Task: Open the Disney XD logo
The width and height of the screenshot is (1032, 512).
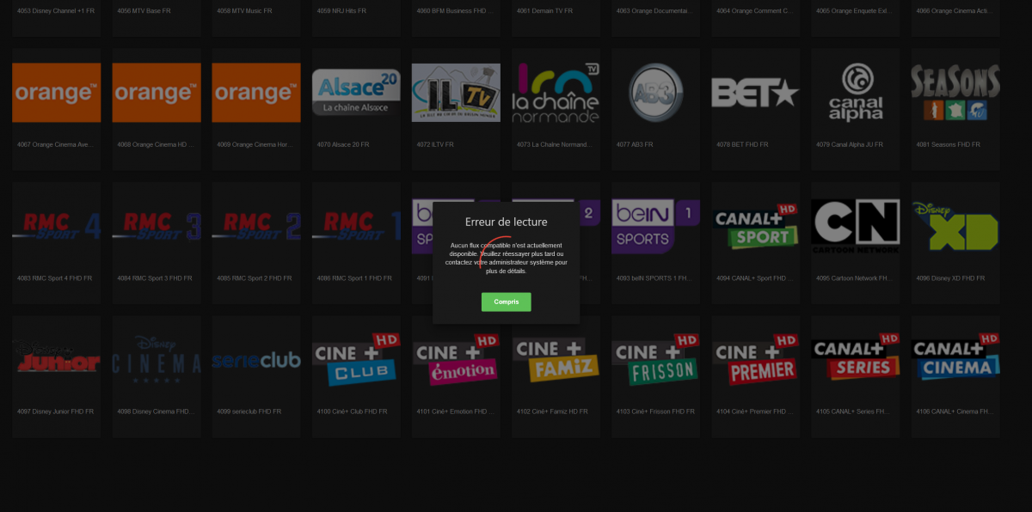Action: coord(955,226)
